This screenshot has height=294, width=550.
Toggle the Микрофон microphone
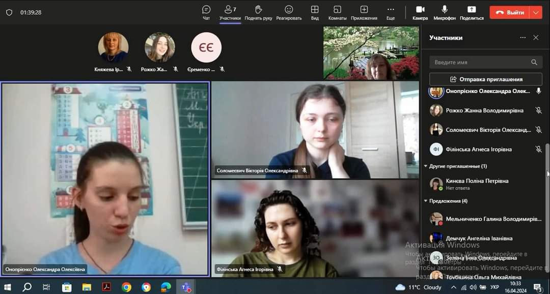[x=445, y=13]
